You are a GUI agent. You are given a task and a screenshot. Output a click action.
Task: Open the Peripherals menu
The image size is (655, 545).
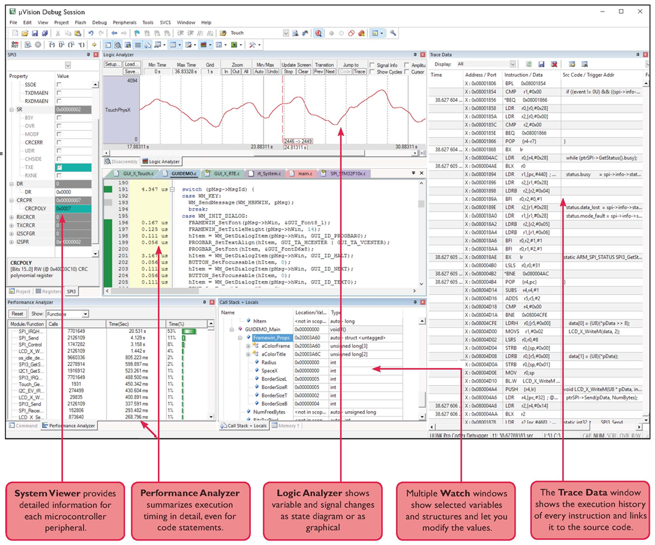click(124, 23)
